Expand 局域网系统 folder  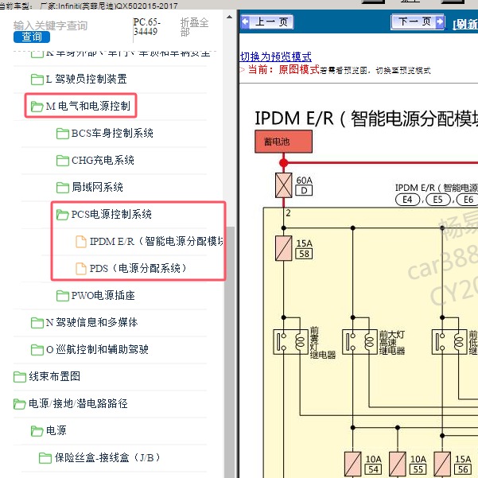(x=97, y=187)
